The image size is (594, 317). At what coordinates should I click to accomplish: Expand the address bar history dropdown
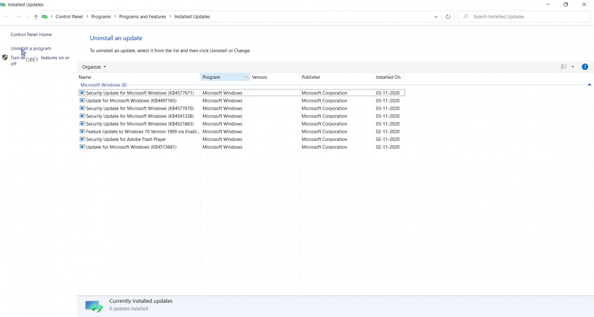coord(436,17)
